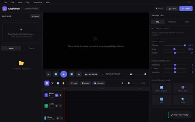195x122 pixels.
Task: Apply the Cross Dissolve quick transition
Action: [161, 88]
